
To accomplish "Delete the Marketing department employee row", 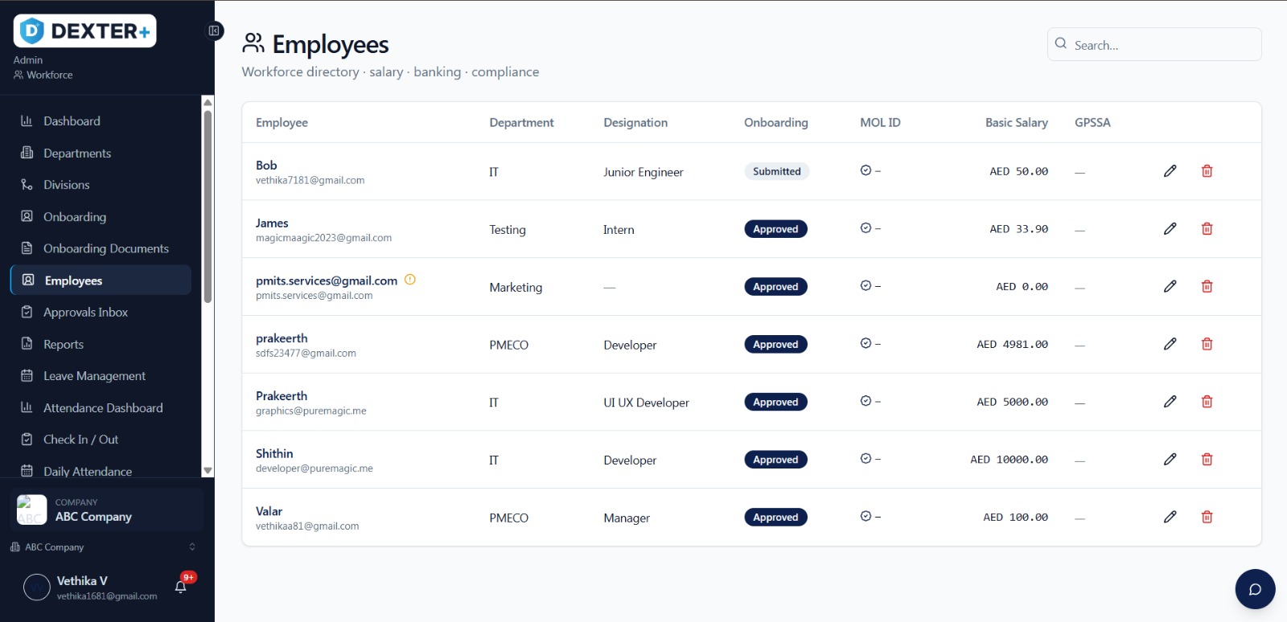I will pos(1207,286).
